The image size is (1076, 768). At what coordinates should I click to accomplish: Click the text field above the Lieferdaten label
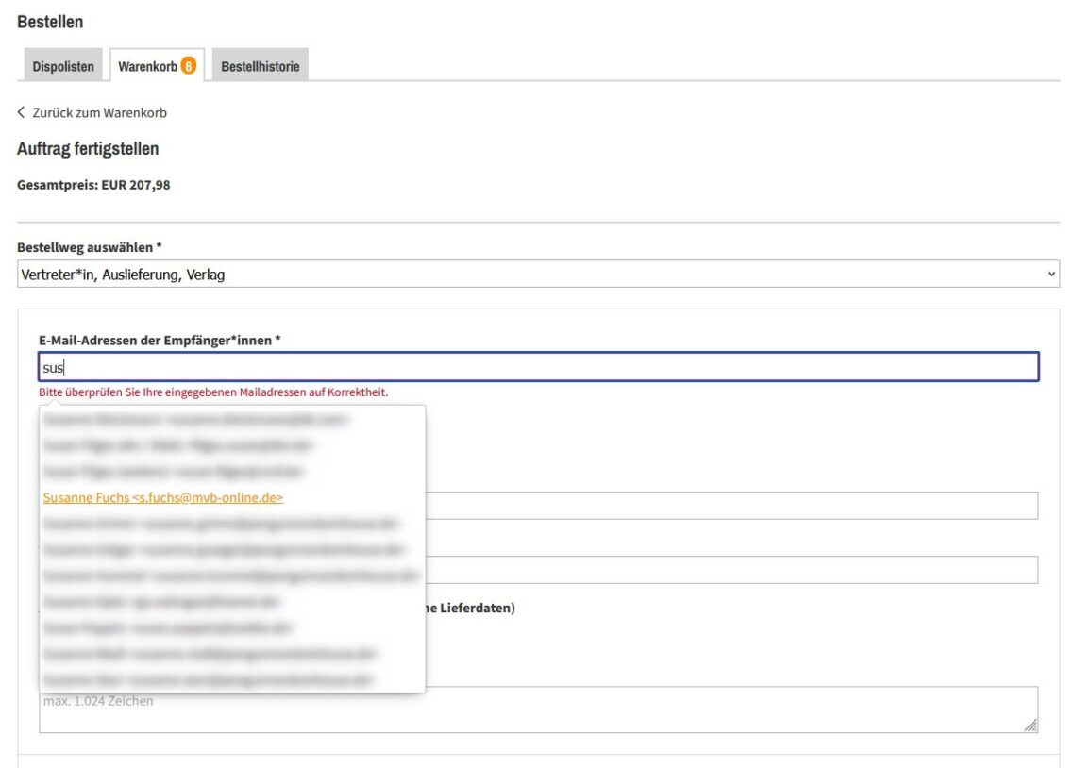tap(731, 570)
